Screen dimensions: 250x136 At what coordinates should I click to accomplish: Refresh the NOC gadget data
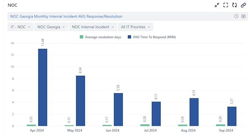235,5
